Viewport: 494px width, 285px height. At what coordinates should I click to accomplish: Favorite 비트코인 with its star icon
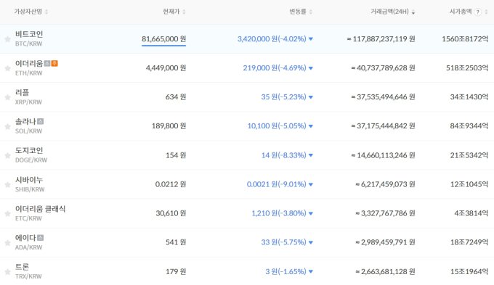[7, 39]
